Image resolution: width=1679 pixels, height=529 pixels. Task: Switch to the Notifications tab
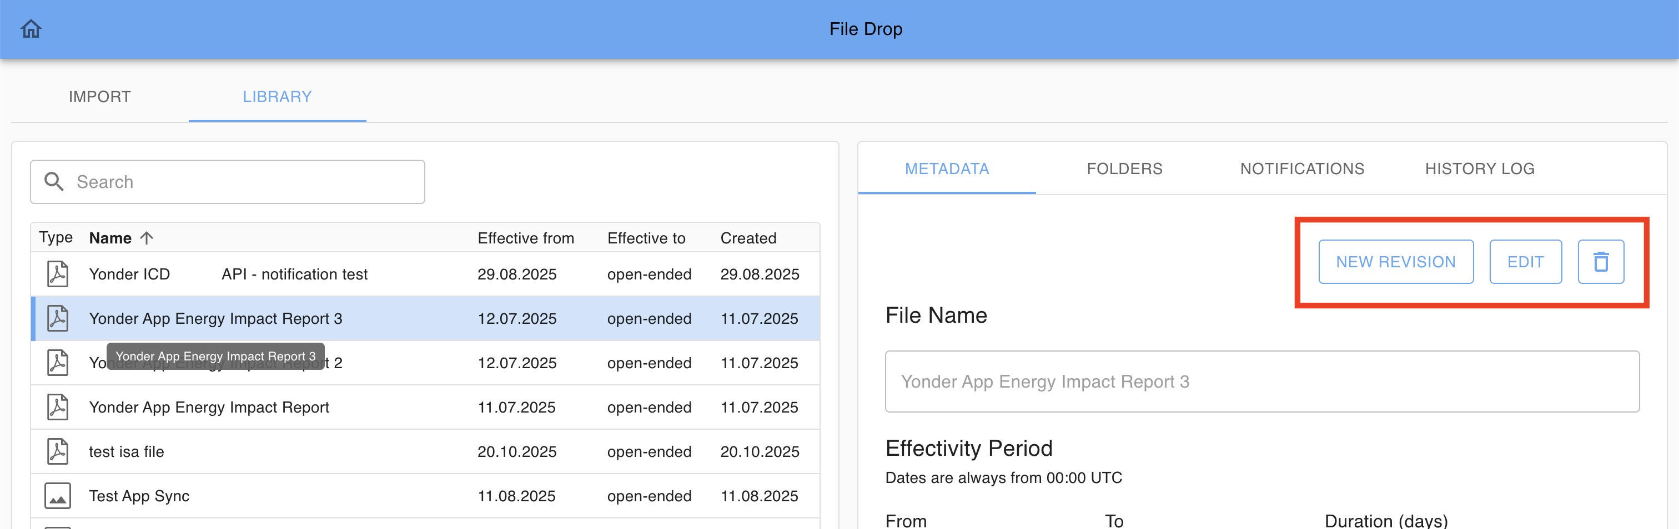coord(1301,169)
